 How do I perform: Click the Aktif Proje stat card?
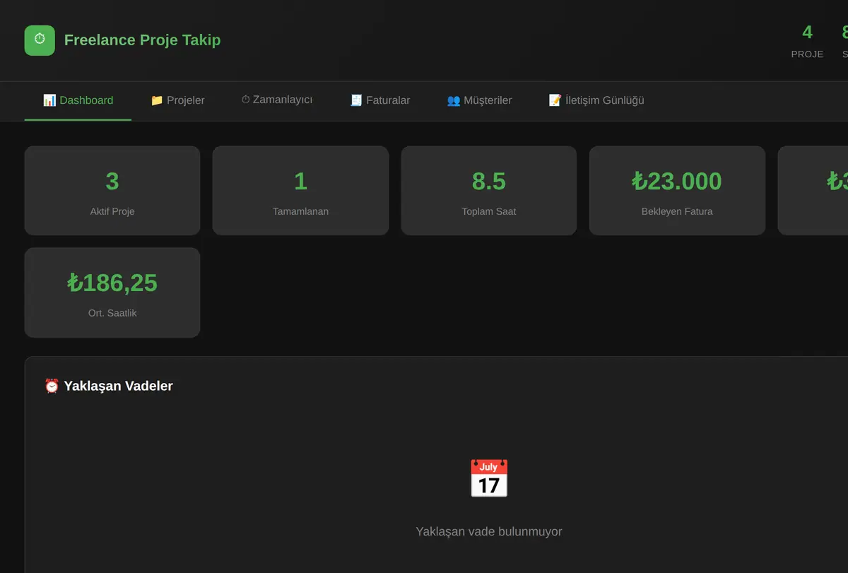(x=112, y=191)
